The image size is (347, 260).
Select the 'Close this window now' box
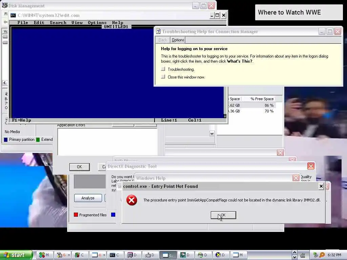coord(163,77)
